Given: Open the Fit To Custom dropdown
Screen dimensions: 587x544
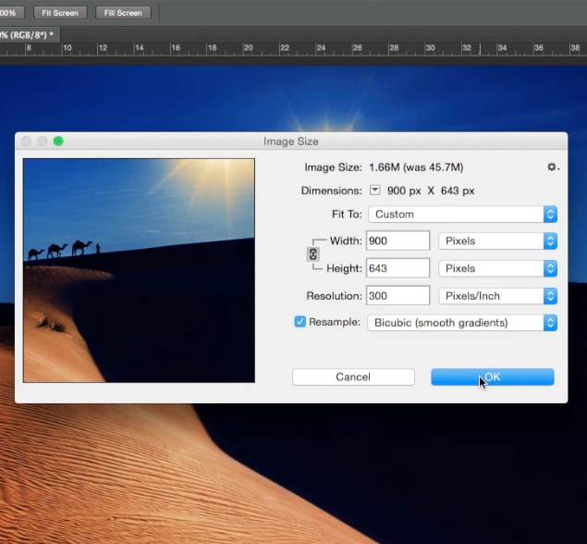Looking at the screenshot, I should [x=462, y=214].
